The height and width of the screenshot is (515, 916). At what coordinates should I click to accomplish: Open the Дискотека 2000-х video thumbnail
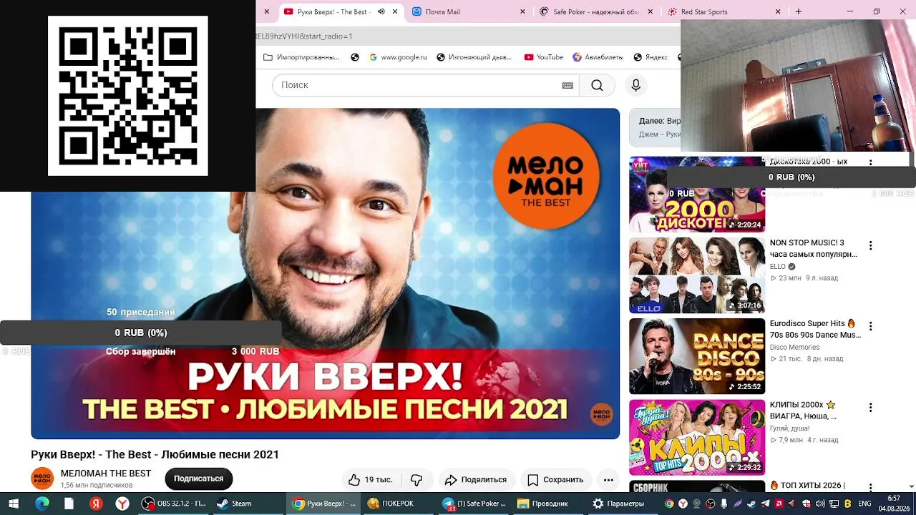[697, 195]
